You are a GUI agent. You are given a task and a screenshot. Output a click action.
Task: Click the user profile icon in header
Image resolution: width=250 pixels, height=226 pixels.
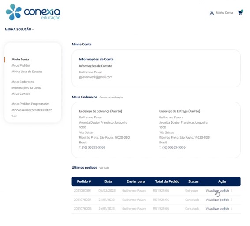pos(212,13)
